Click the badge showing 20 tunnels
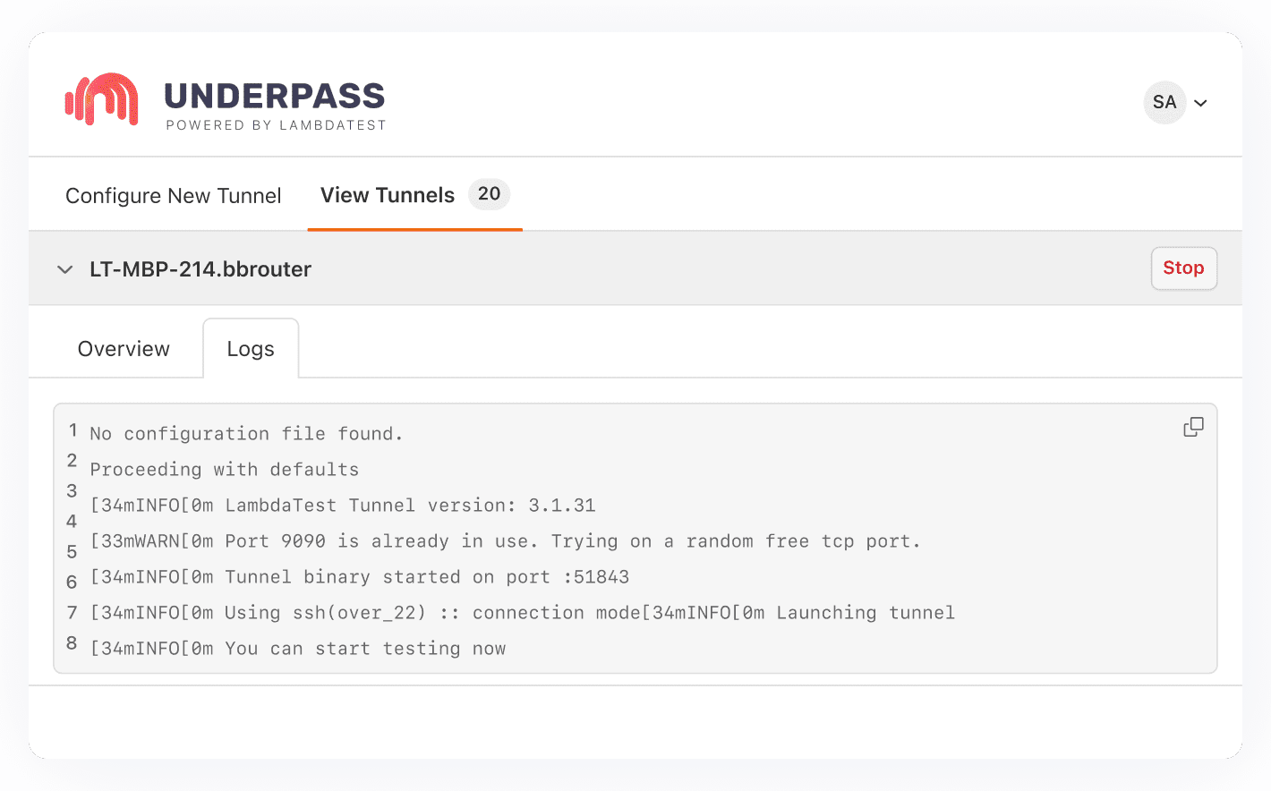This screenshot has height=791, width=1271. (x=489, y=193)
